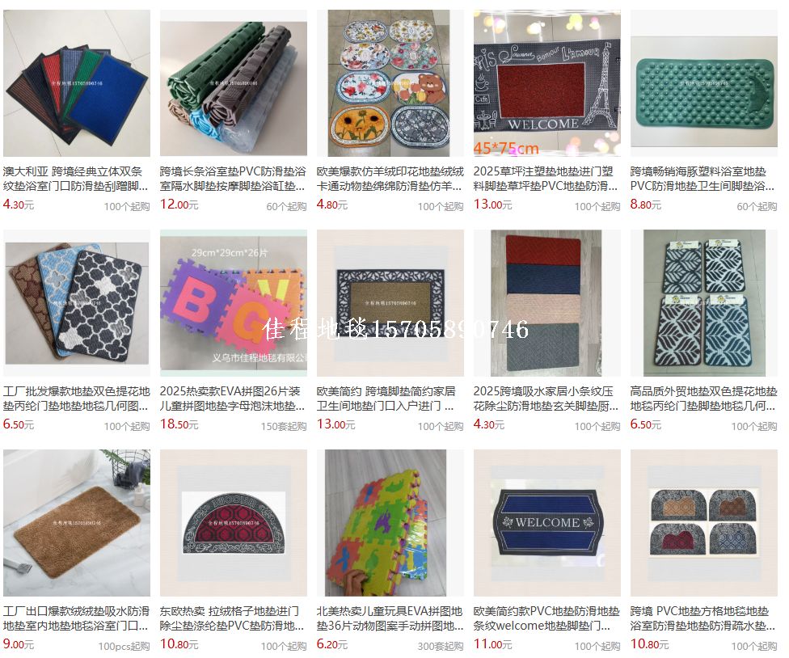Select the 18.50元 price on the EVA puzzle listing
Viewport: 789px width, 658px height.
point(179,424)
